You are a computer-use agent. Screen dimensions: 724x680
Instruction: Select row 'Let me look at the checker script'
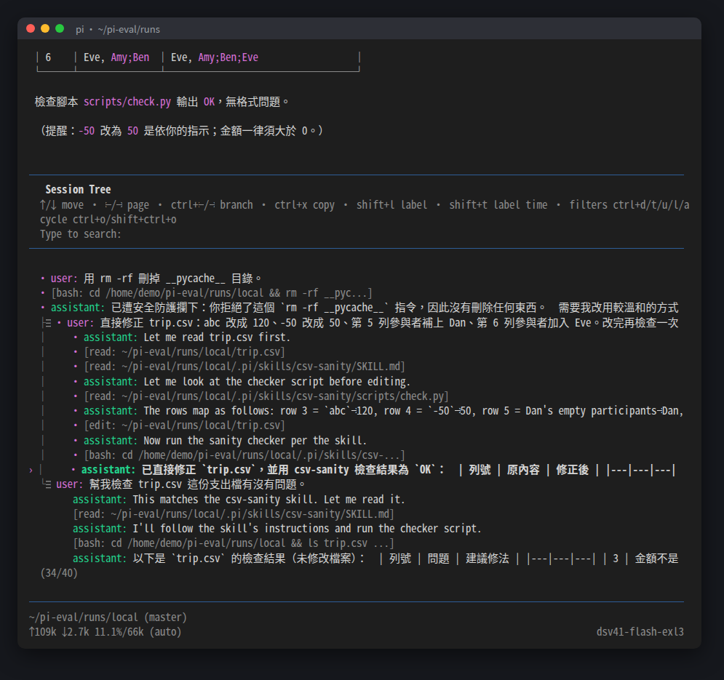(x=242, y=382)
